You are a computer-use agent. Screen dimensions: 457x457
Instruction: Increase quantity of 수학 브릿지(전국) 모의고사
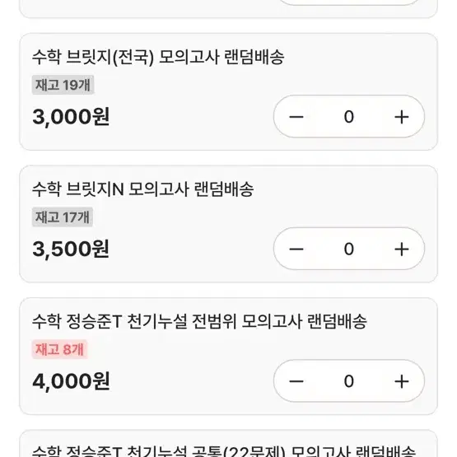click(x=401, y=117)
